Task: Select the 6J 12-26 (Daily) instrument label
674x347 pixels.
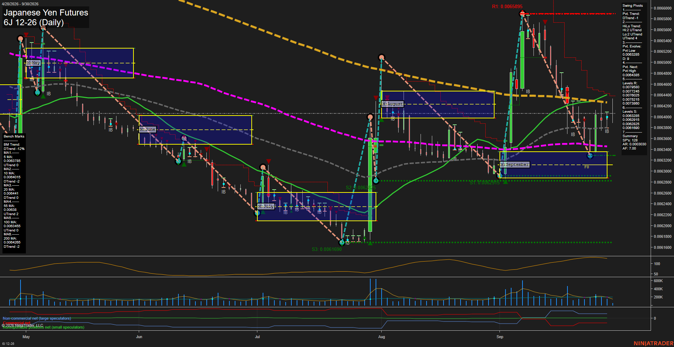Action: point(34,23)
